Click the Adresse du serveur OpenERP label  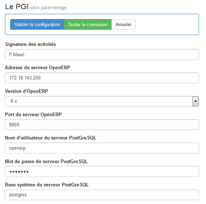[38, 68]
